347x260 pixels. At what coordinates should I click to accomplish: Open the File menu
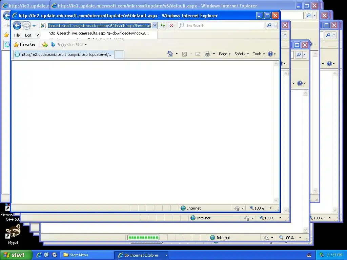point(17,35)
